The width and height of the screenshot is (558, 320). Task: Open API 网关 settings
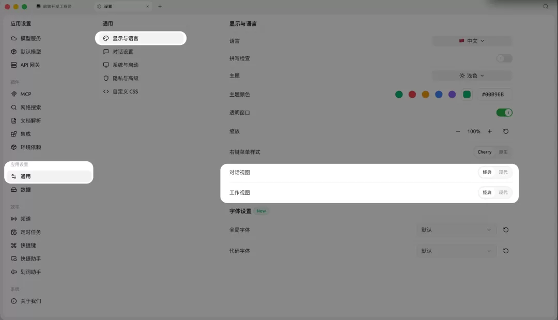(49, 65)
